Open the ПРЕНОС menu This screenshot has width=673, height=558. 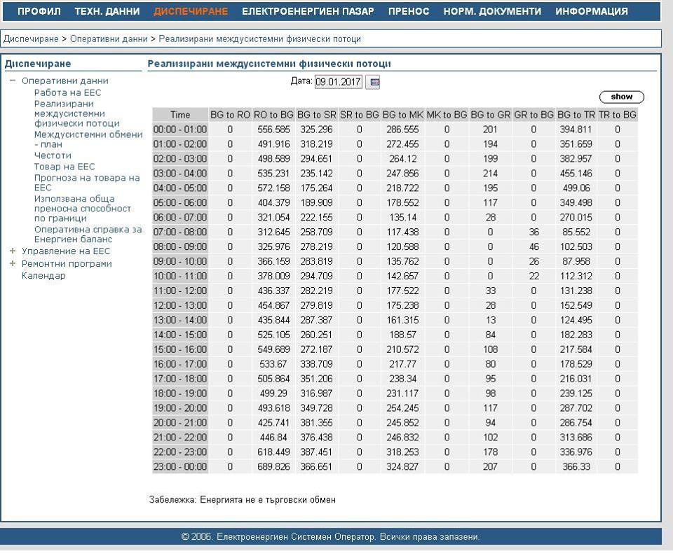point(409,11)
